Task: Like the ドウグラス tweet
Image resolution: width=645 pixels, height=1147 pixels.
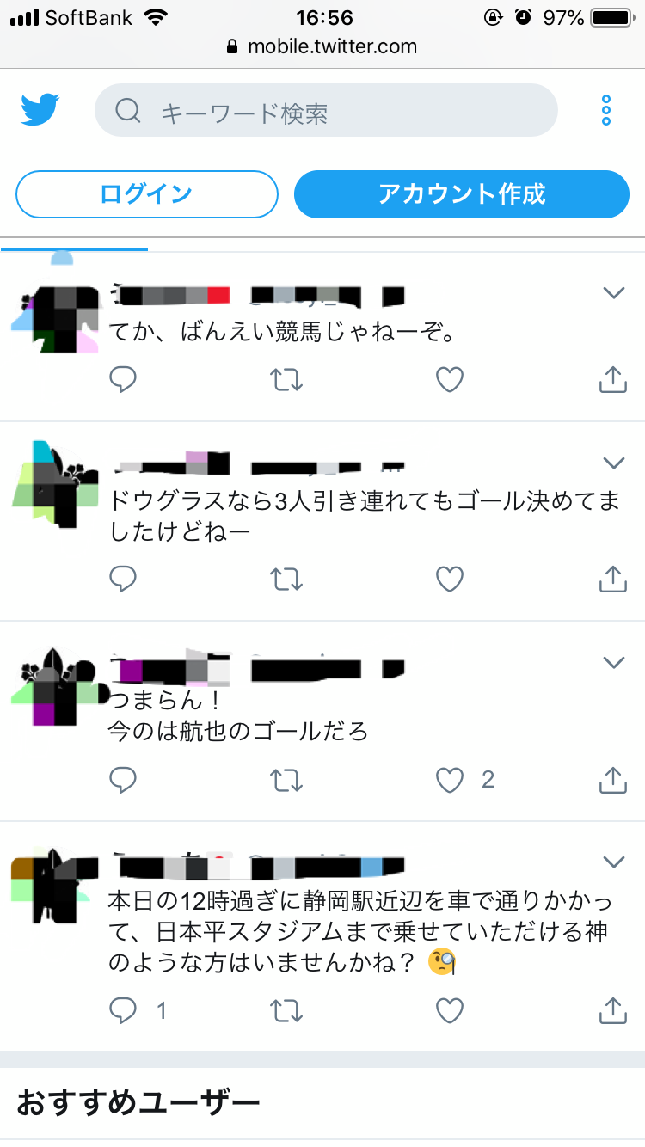Action: 450,579
